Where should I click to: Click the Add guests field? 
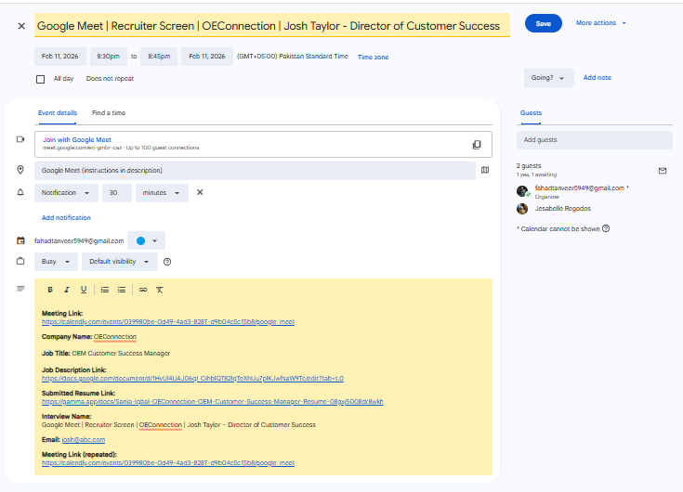point(595,140)
